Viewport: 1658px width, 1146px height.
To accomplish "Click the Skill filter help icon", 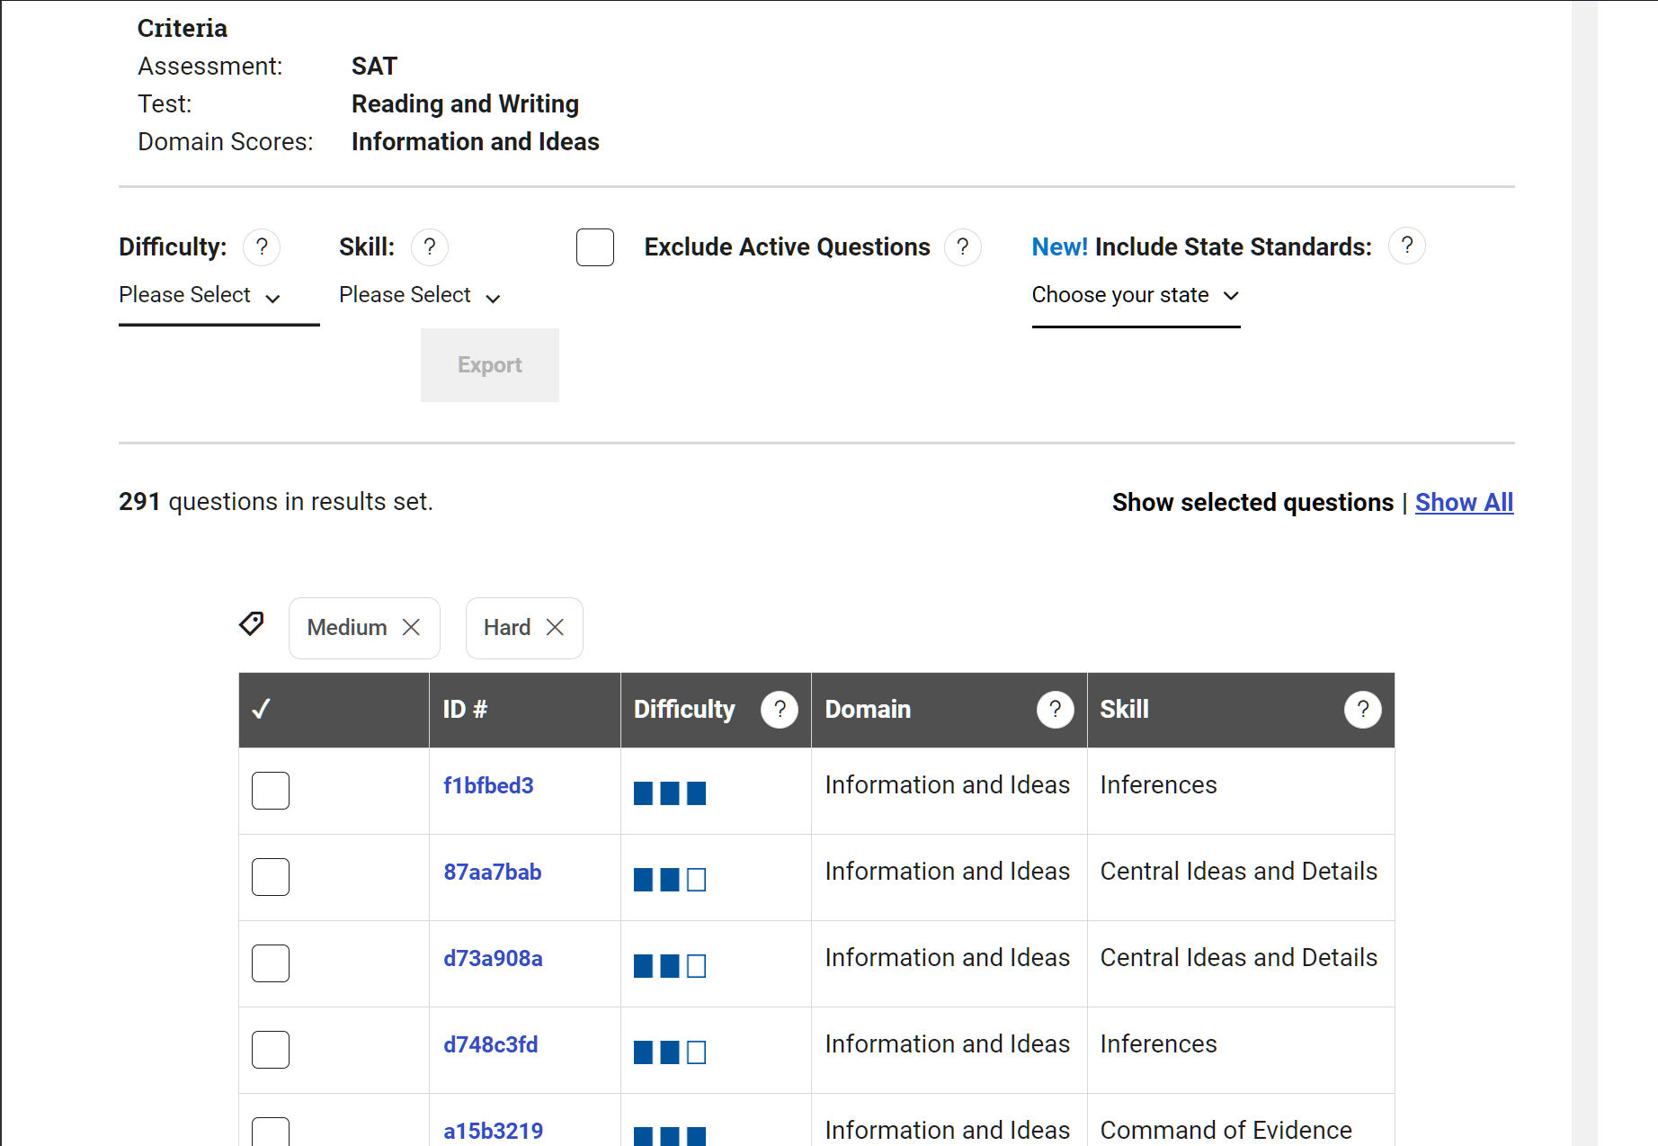I will [430, 246].
